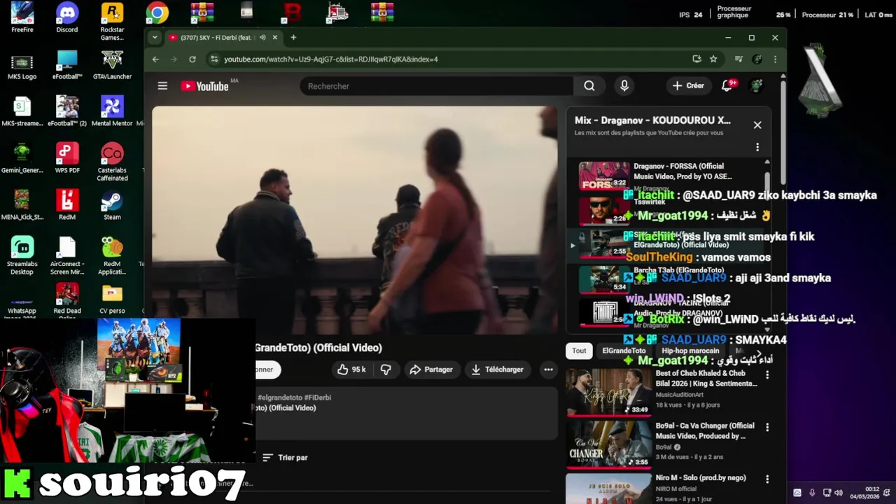Open the WPS PDF desktop icon

[67, 159]
